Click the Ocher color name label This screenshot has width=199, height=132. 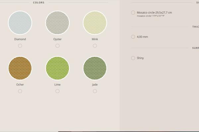point(20,84)
